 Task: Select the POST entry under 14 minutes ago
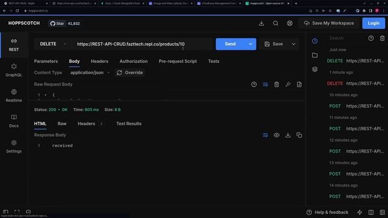click(x=356, y=196)
